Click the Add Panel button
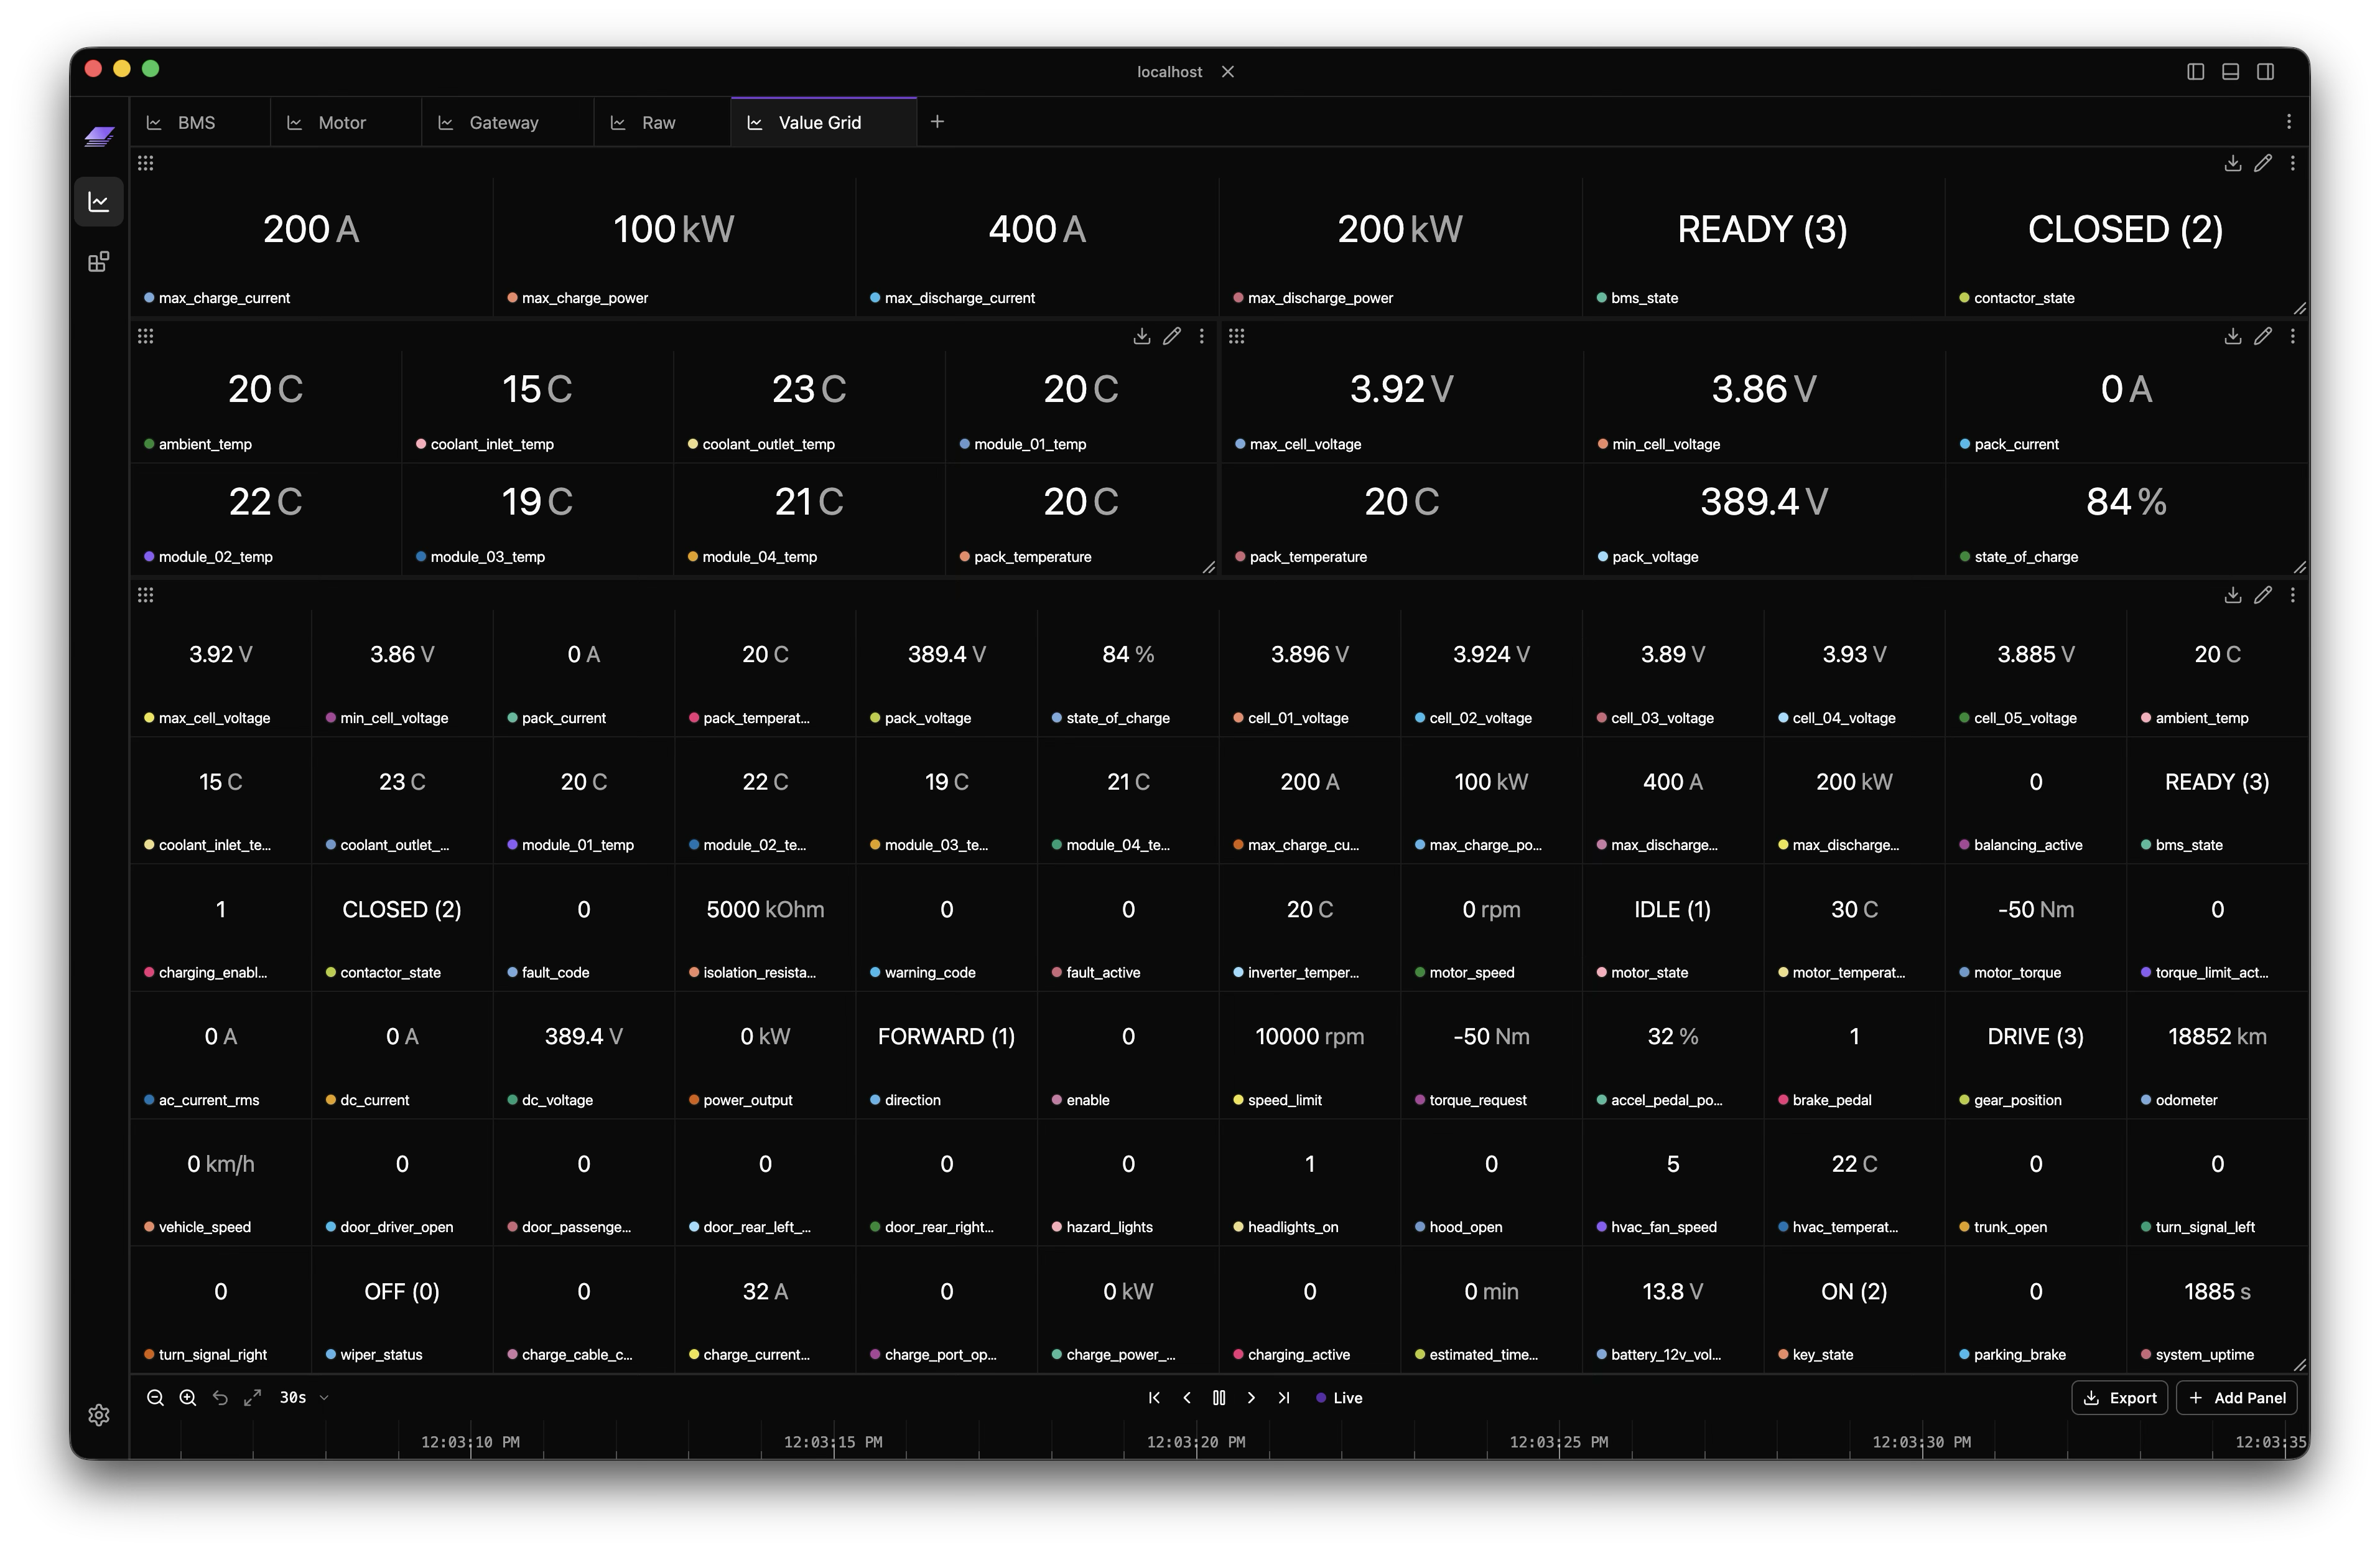This screenshot has height=1552, width=2380. click(x=2237, y=1398)
